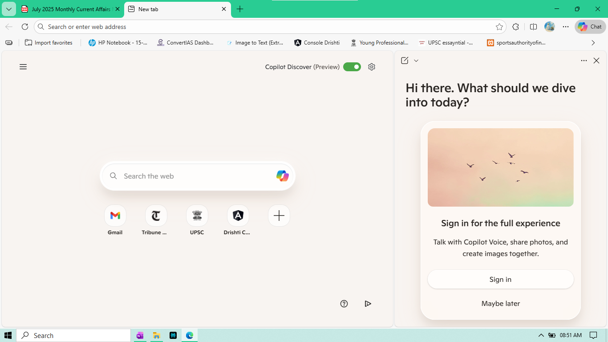Open the notification center icon

[x=593, y=335]
